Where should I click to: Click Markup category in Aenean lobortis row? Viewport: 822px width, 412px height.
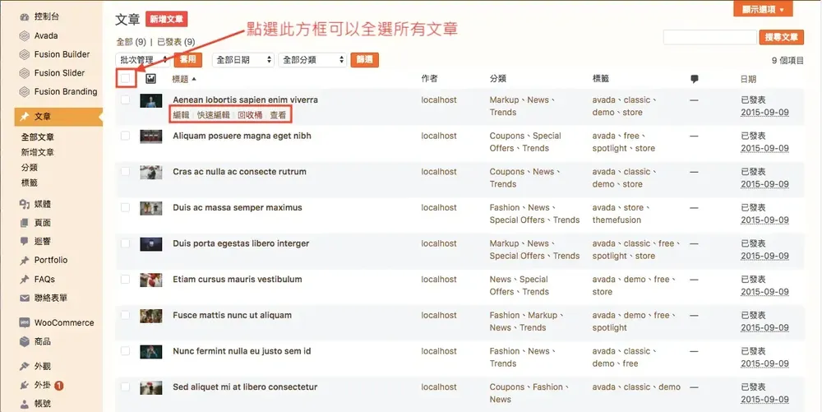click(x=504, y=100)
